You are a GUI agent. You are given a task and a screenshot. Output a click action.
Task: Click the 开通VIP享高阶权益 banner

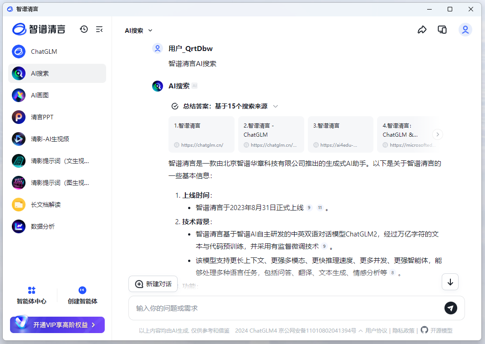tap(57, 325)
